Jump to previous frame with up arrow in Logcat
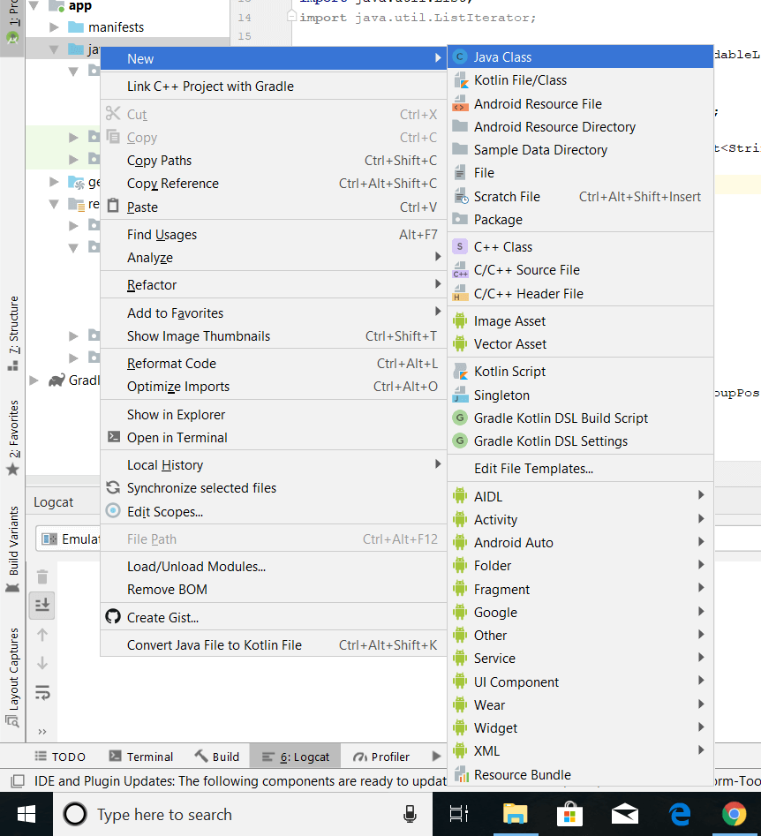This screenshot has height=836, width=761. tap(41, 634)
